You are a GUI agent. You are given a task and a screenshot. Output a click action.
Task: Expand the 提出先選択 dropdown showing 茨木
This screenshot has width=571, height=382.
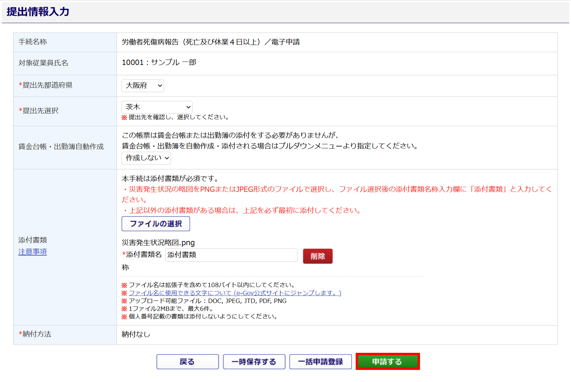tap(157, 107)
